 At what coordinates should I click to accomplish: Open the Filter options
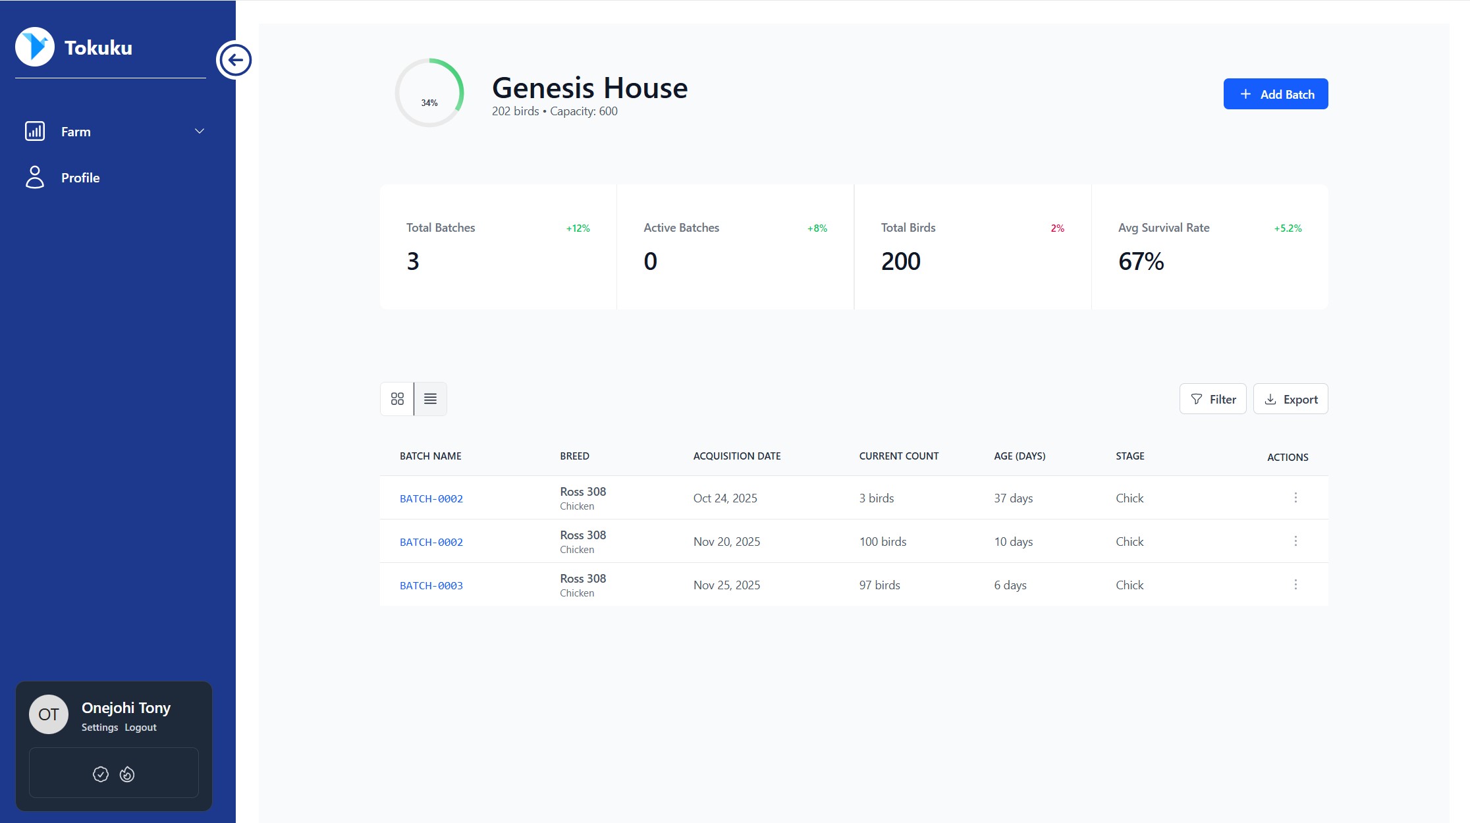point(1212,399)
